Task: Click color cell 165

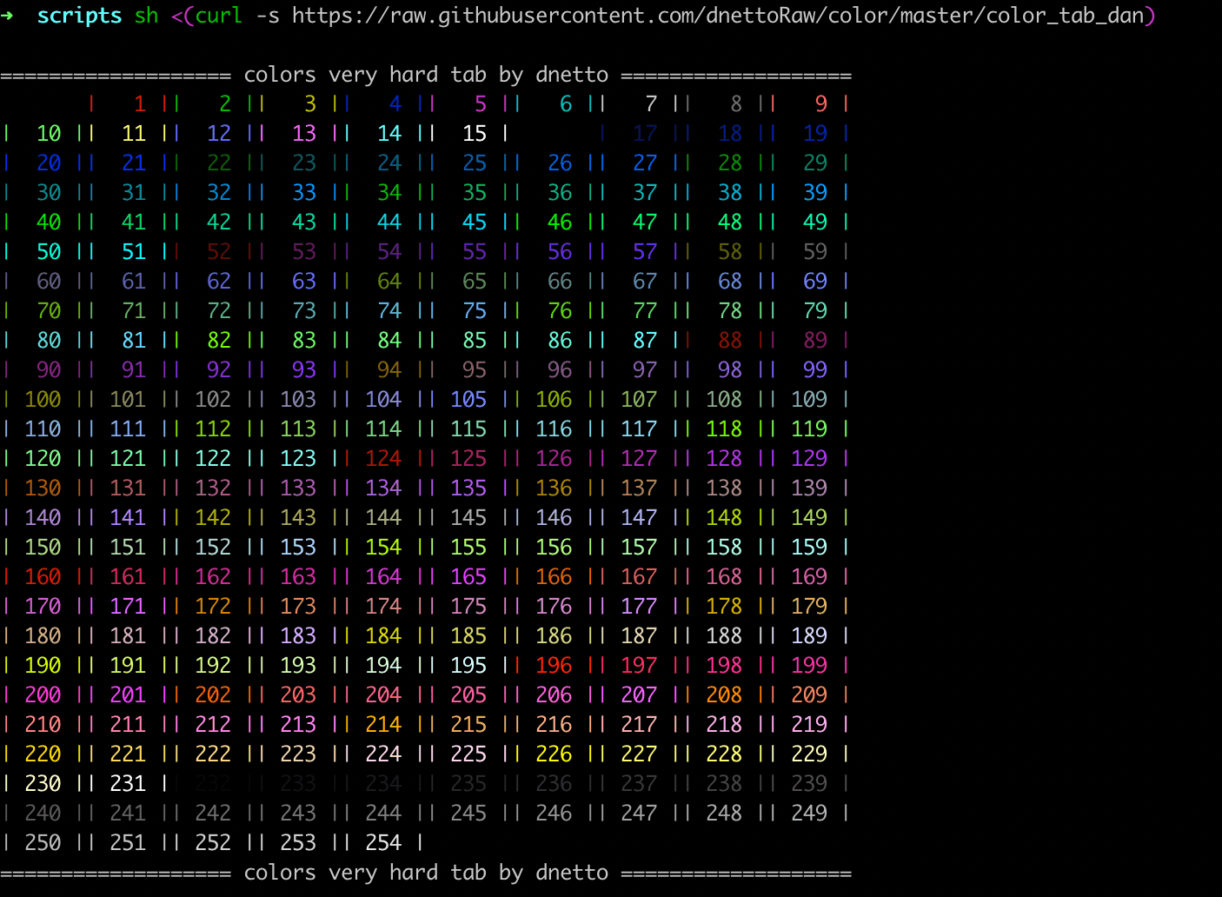Action: pyautogui.click(x=468, y=577)
